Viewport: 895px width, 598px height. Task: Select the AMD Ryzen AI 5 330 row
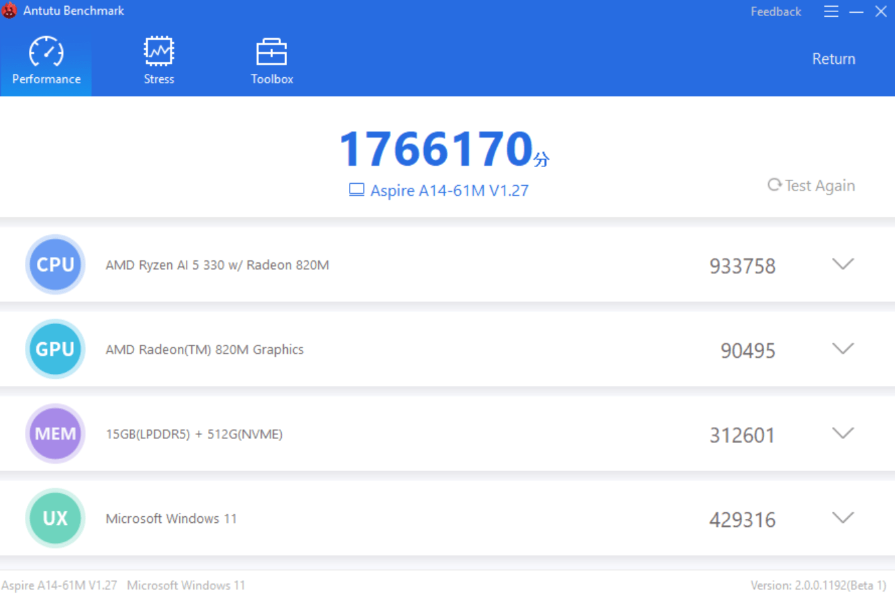(217, 265)
